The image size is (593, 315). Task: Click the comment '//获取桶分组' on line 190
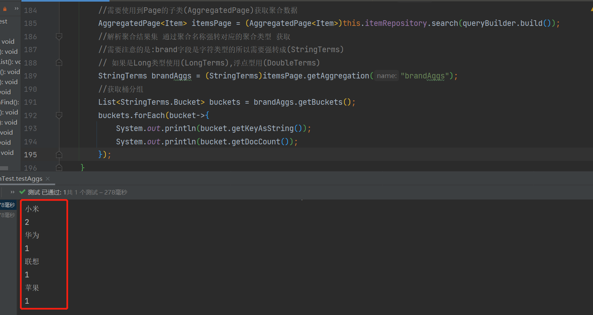pos(121,89)
